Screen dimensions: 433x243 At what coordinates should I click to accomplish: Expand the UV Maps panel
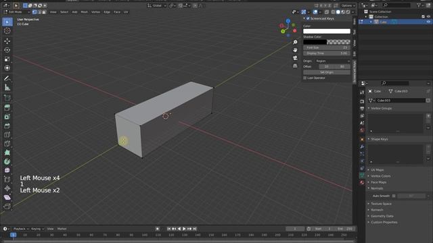[377, 170]
